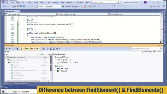
Task: Click the Save All toolbar icon
Action: (x=24, y=7)
